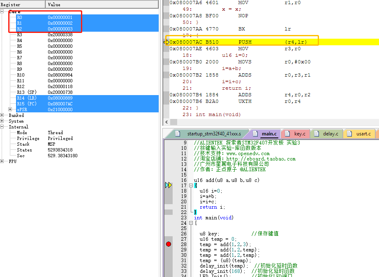The width and height of the screenshot is (379, 277).
Task: Click source line 16 add function declaration
Action: [226, 180]
